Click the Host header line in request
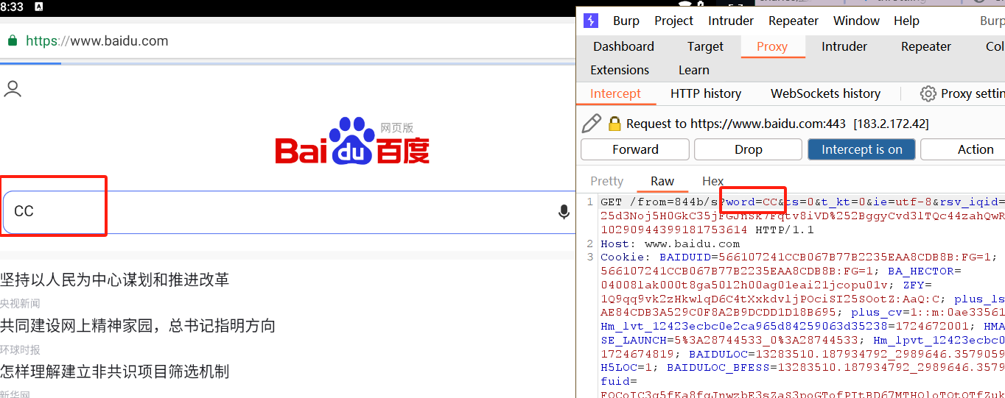Image resolution: width=1005 pixels, height=398 pixels. (x=670, y=244)
